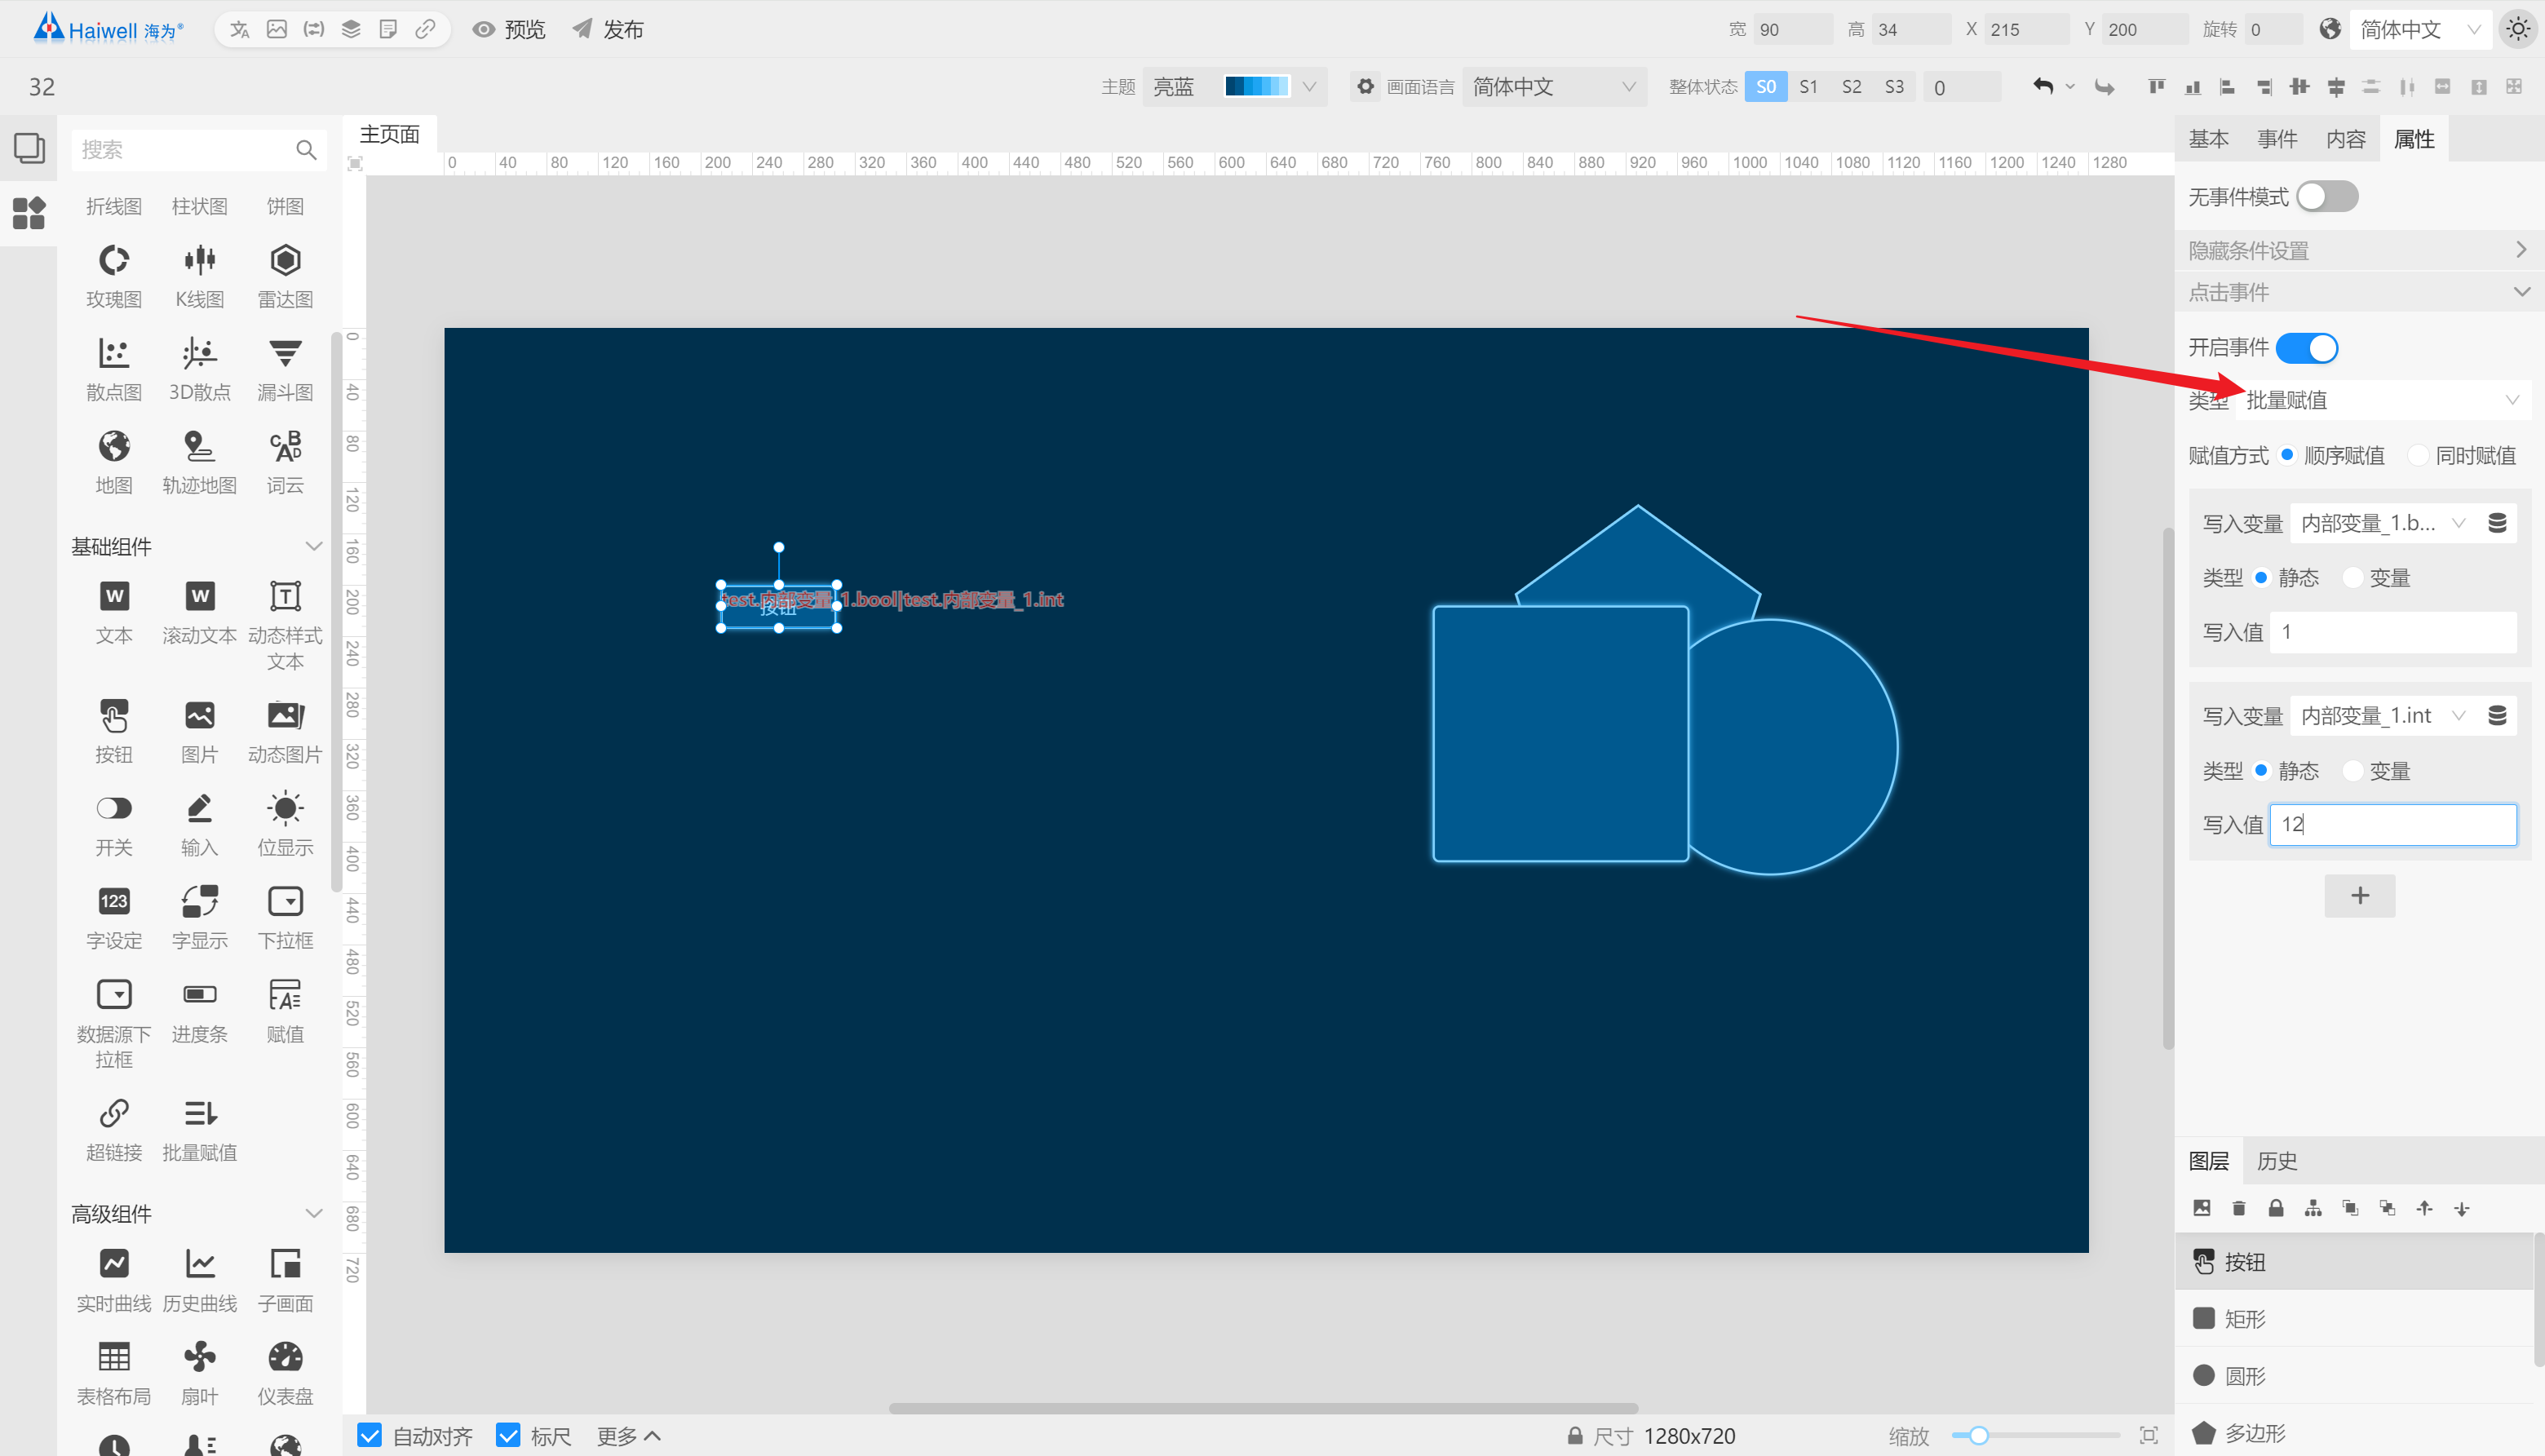This screenshot has width=2545, height=1456.
Task: Switch to the 历史 history tab
Action: click(2277, 1161)
